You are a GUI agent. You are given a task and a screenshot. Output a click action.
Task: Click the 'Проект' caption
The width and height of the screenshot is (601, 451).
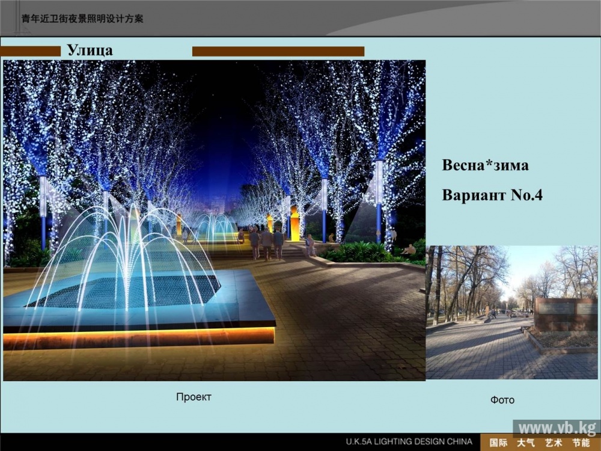(194, 397)
